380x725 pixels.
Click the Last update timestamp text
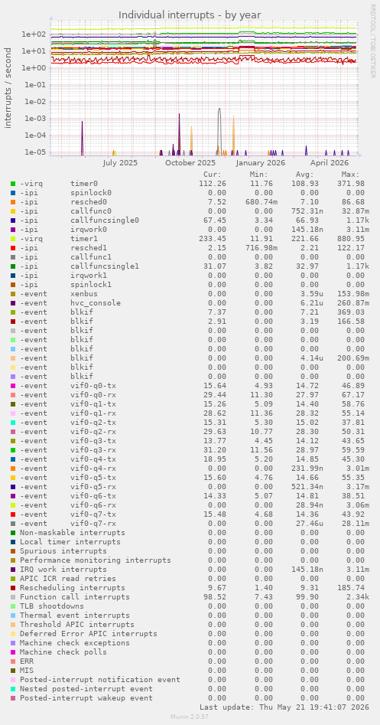point(284,707)
